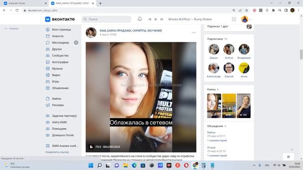
Task: Click Наверх to go back to top
Action: 11,28
